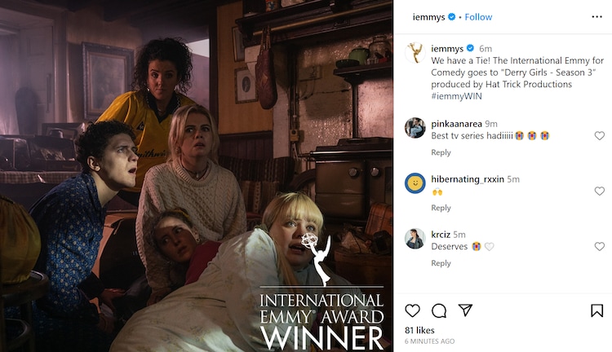
Task: Reply to the krciz comment
Action: tap(441, 263)
